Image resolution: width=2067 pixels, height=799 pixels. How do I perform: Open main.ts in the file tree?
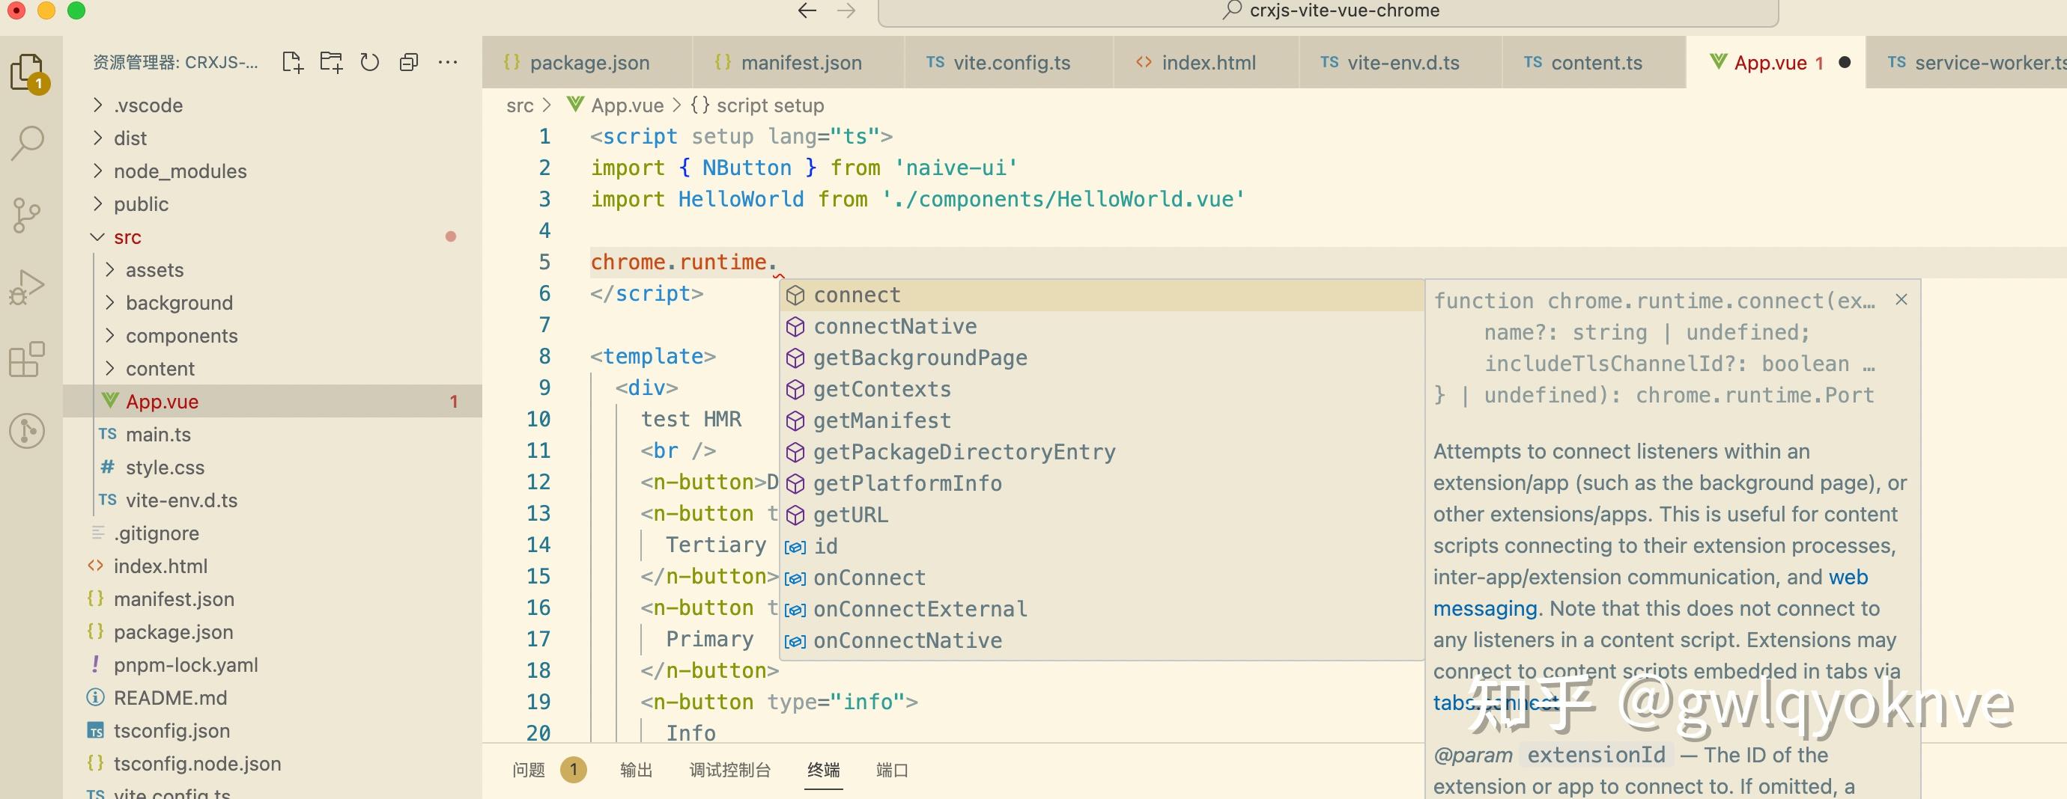158,435
